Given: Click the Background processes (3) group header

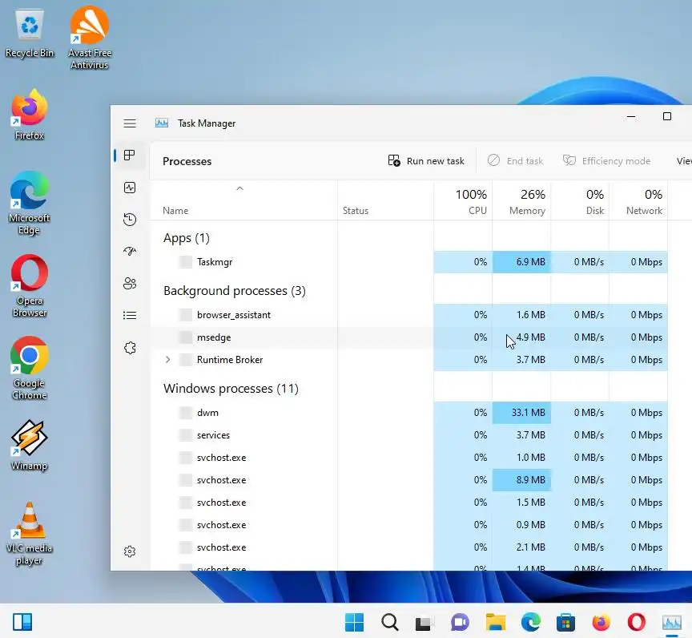Looking at the screenshot, I should click(235, 290).
